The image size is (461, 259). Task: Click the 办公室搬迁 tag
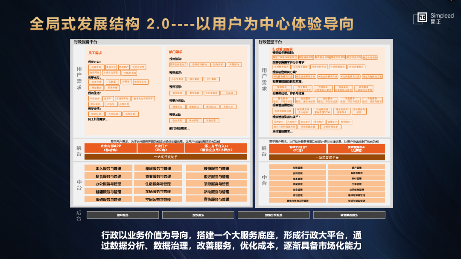coord(177,79)
